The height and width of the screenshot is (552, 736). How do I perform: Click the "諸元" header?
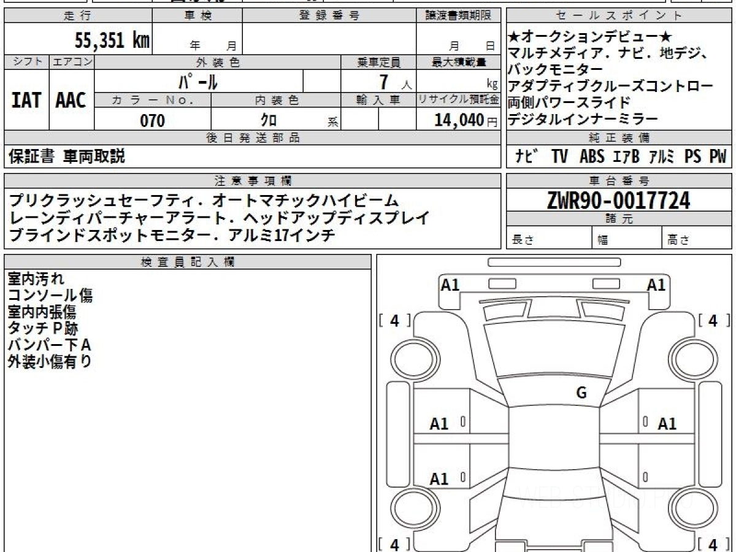tap(619, 219)
